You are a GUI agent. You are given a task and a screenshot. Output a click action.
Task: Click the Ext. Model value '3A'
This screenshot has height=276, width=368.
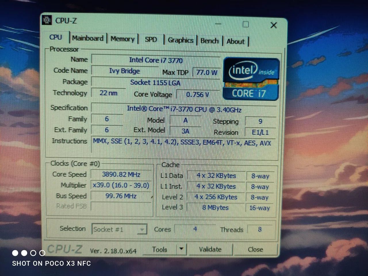(x=185, y=131)
